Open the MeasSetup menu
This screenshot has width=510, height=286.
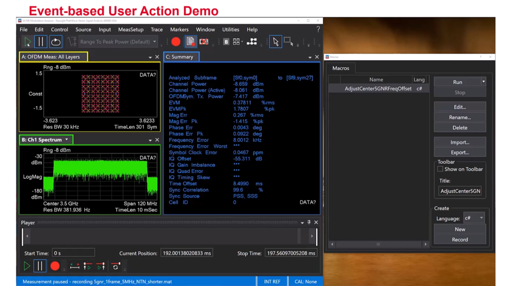(130, 30)
